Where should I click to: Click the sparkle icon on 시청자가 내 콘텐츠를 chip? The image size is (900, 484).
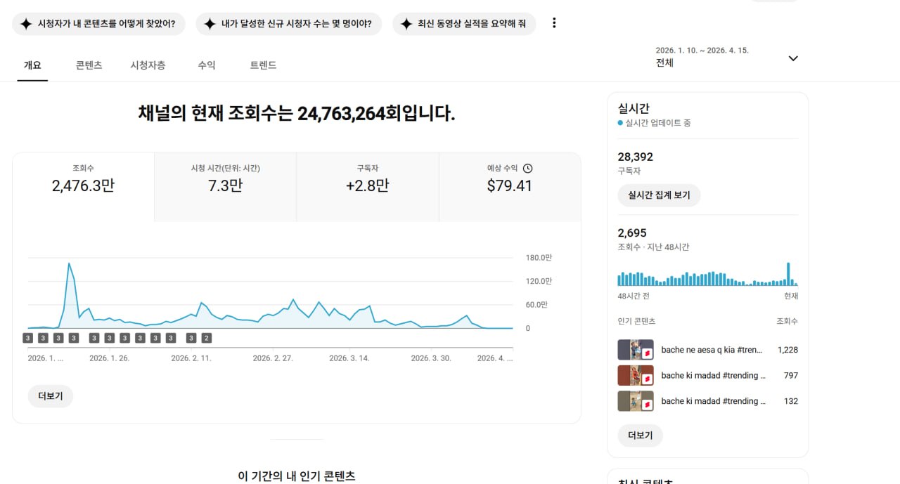point(26,24)
